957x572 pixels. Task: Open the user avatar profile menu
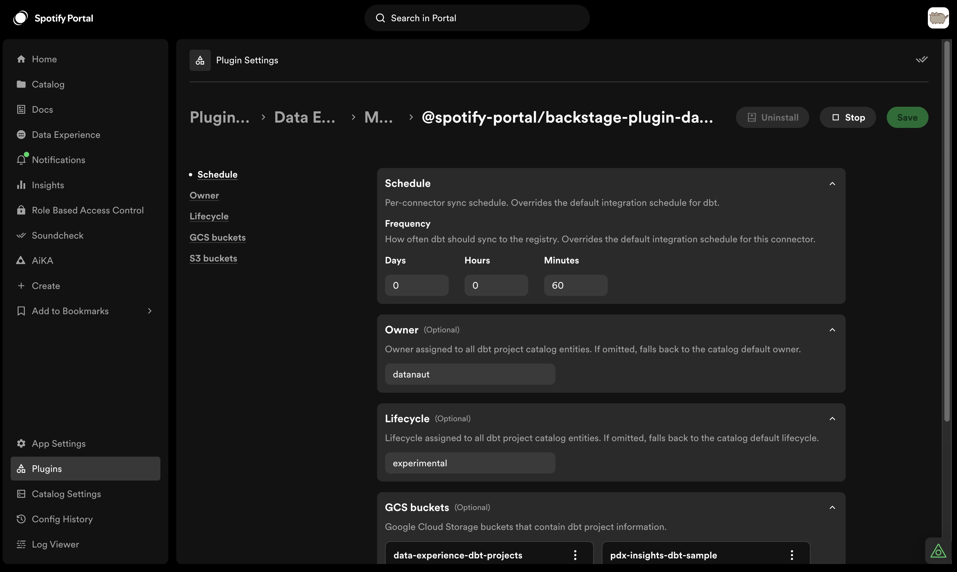tap(938, 18)
